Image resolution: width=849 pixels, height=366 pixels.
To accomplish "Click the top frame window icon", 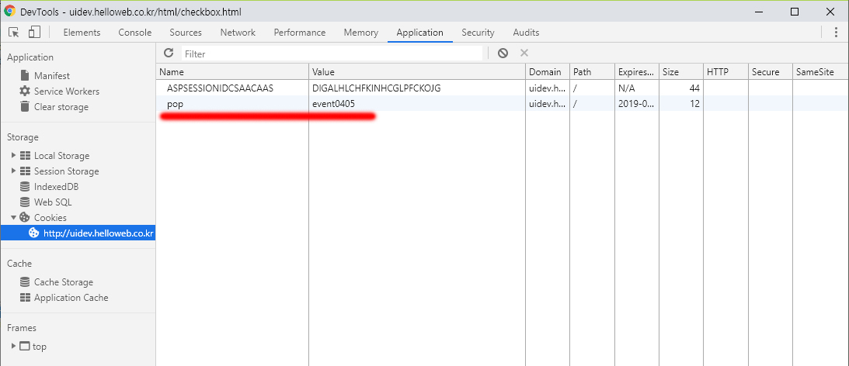I will point(24,346).
